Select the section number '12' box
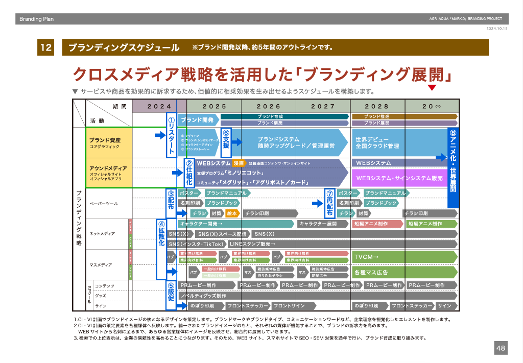Image resolution: width=523 pixels, height=363 pixels. 45,47
